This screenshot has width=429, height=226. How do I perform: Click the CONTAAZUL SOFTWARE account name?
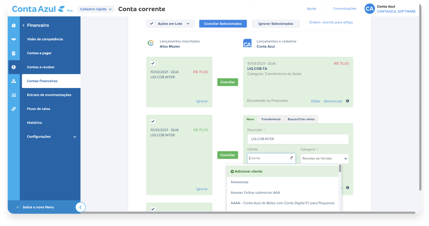pyautogui.click(x=396, y=11)
